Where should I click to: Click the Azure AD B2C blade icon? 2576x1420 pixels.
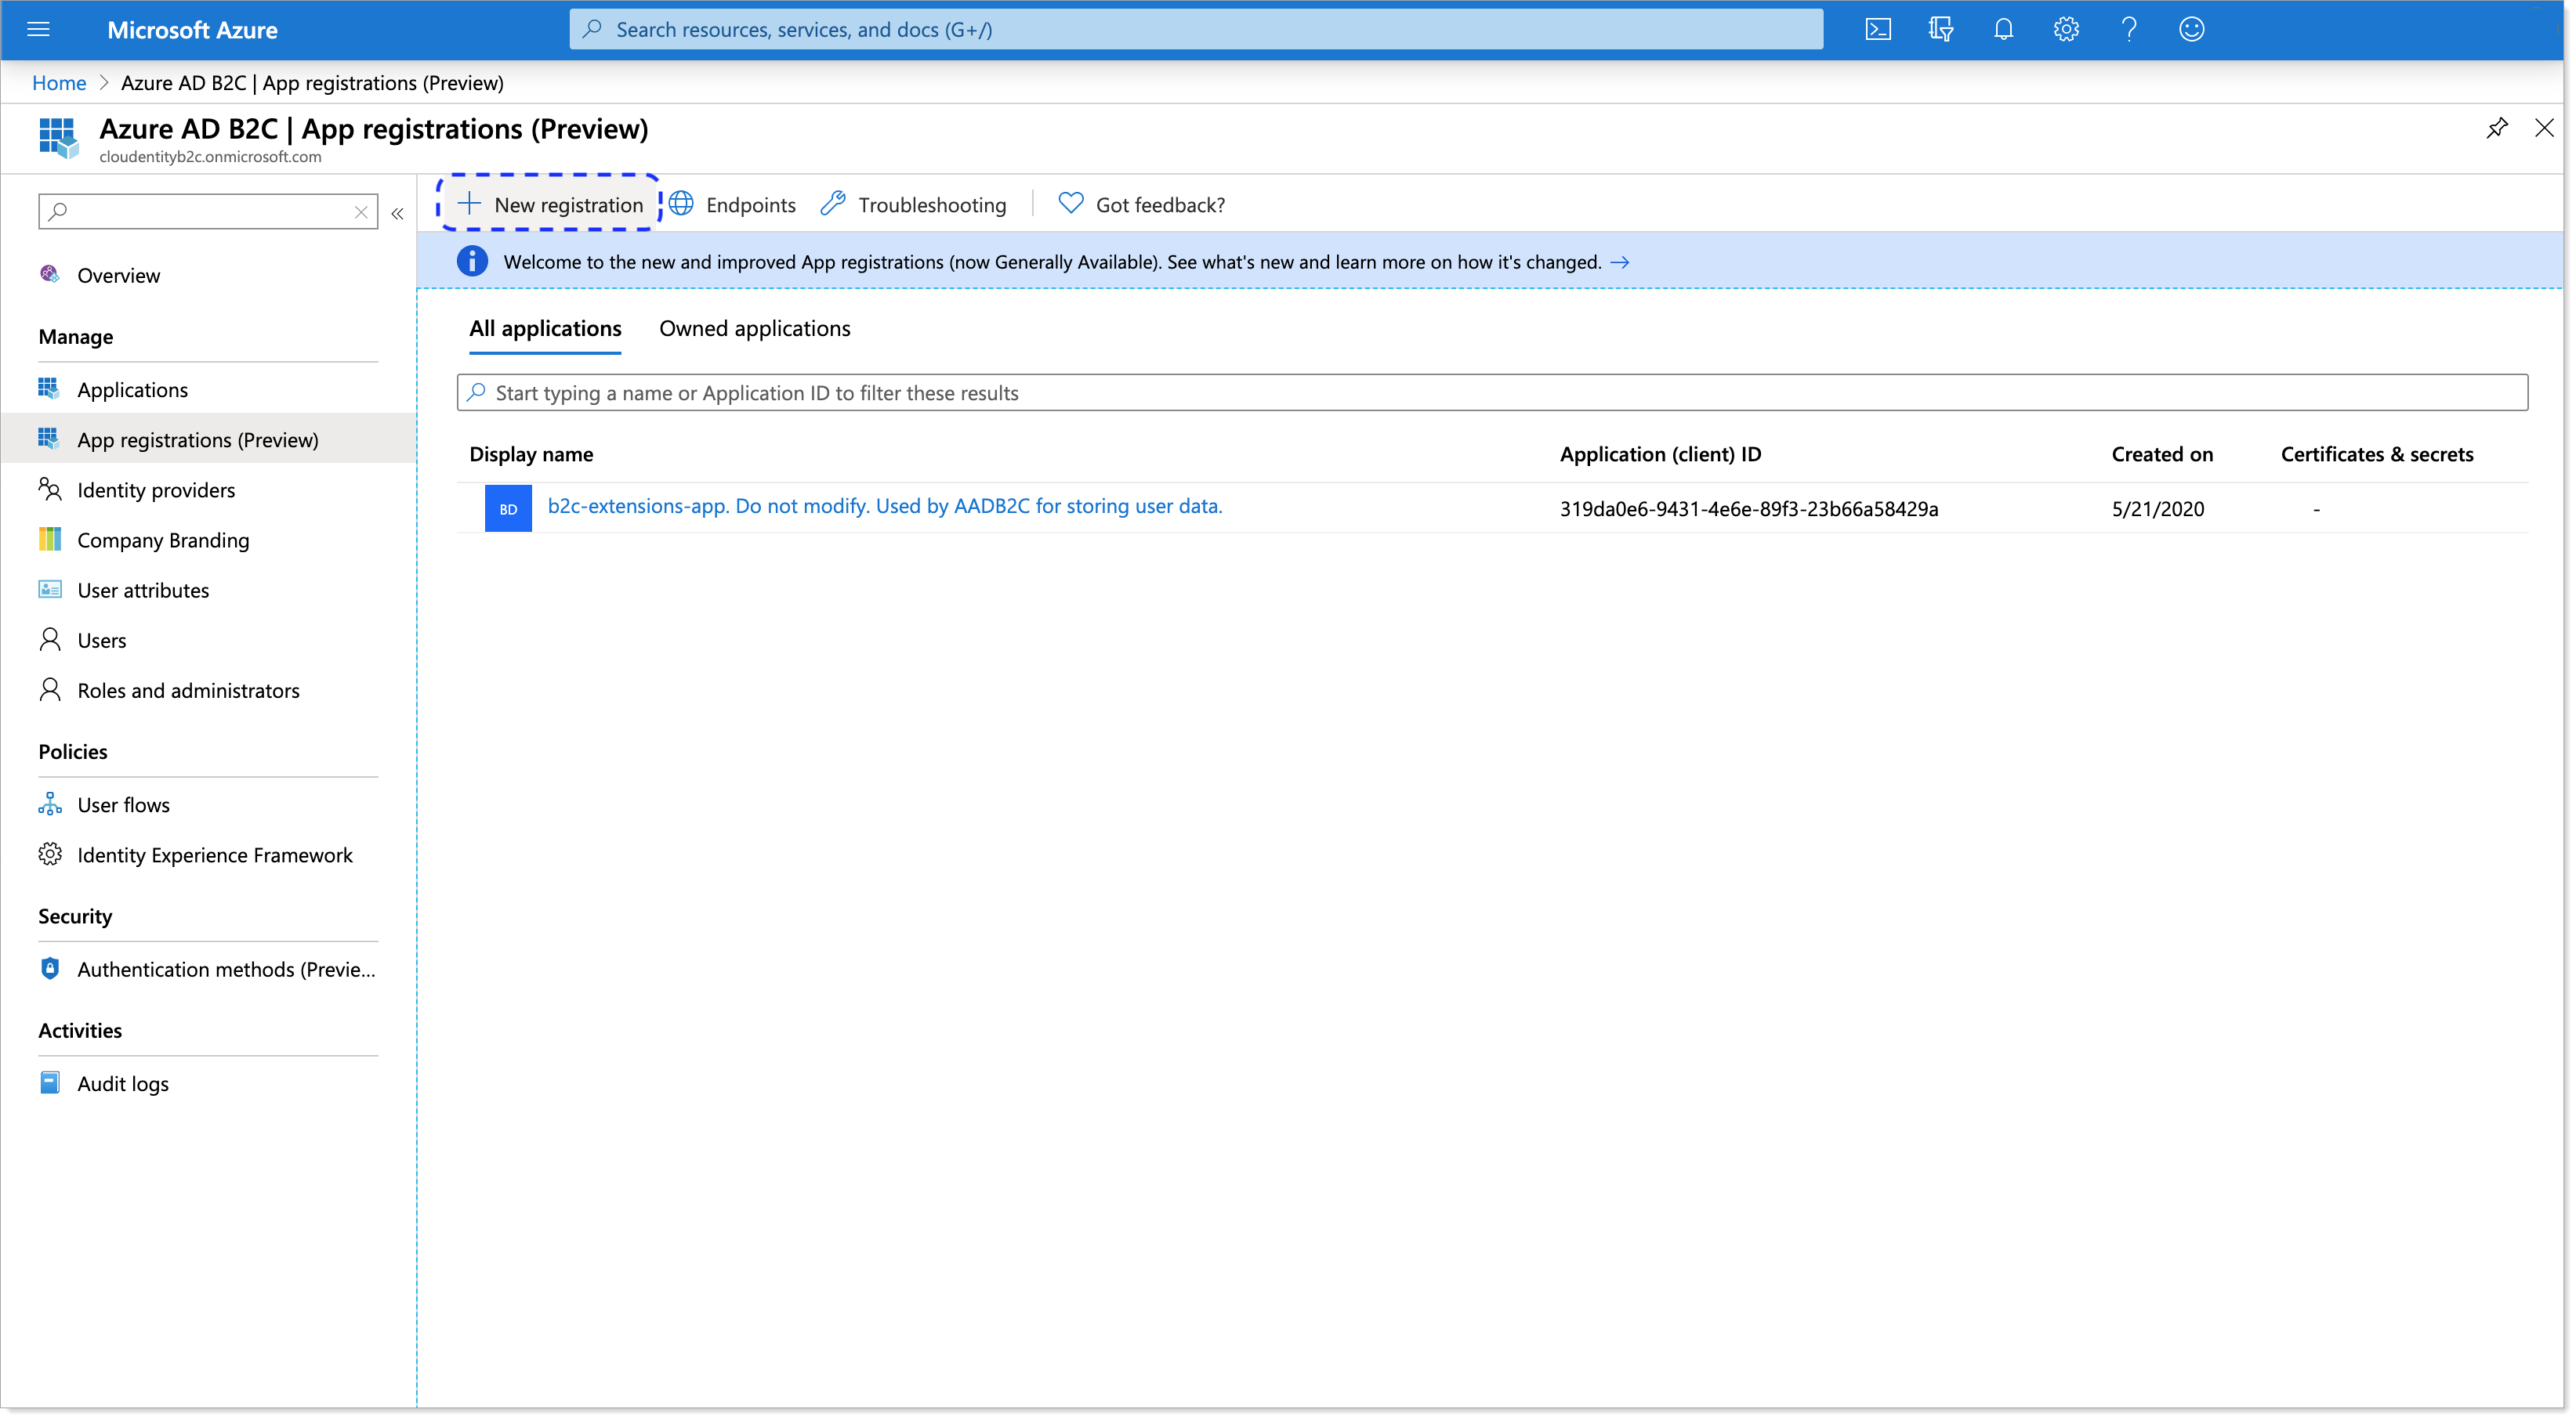click(x=59, y=137)
